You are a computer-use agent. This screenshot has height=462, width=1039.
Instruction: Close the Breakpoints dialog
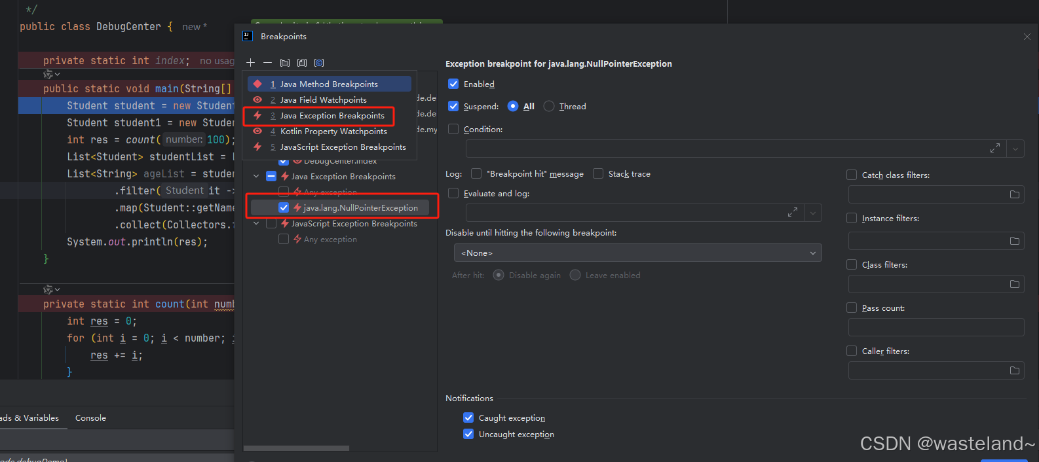tap(1027, 37)
